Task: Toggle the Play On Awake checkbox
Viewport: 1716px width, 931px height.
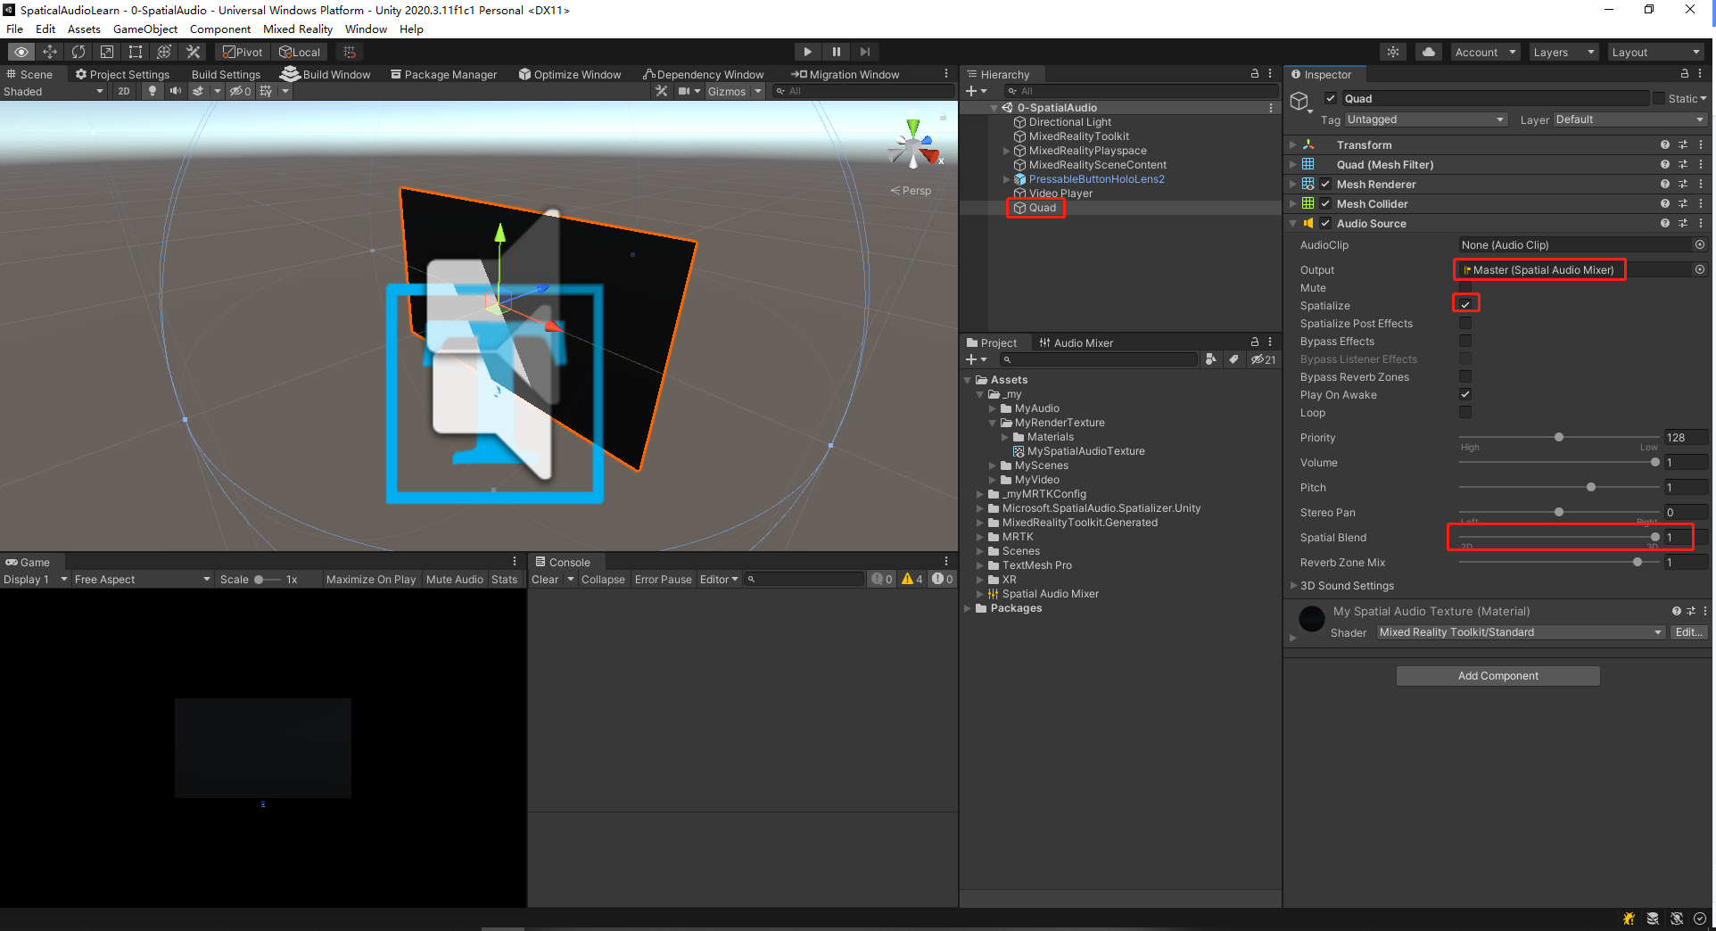Action: (1465, 394)
